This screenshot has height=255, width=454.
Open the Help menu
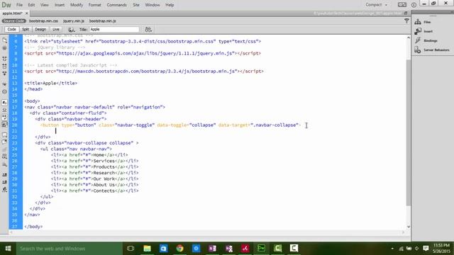coord(170,5)
